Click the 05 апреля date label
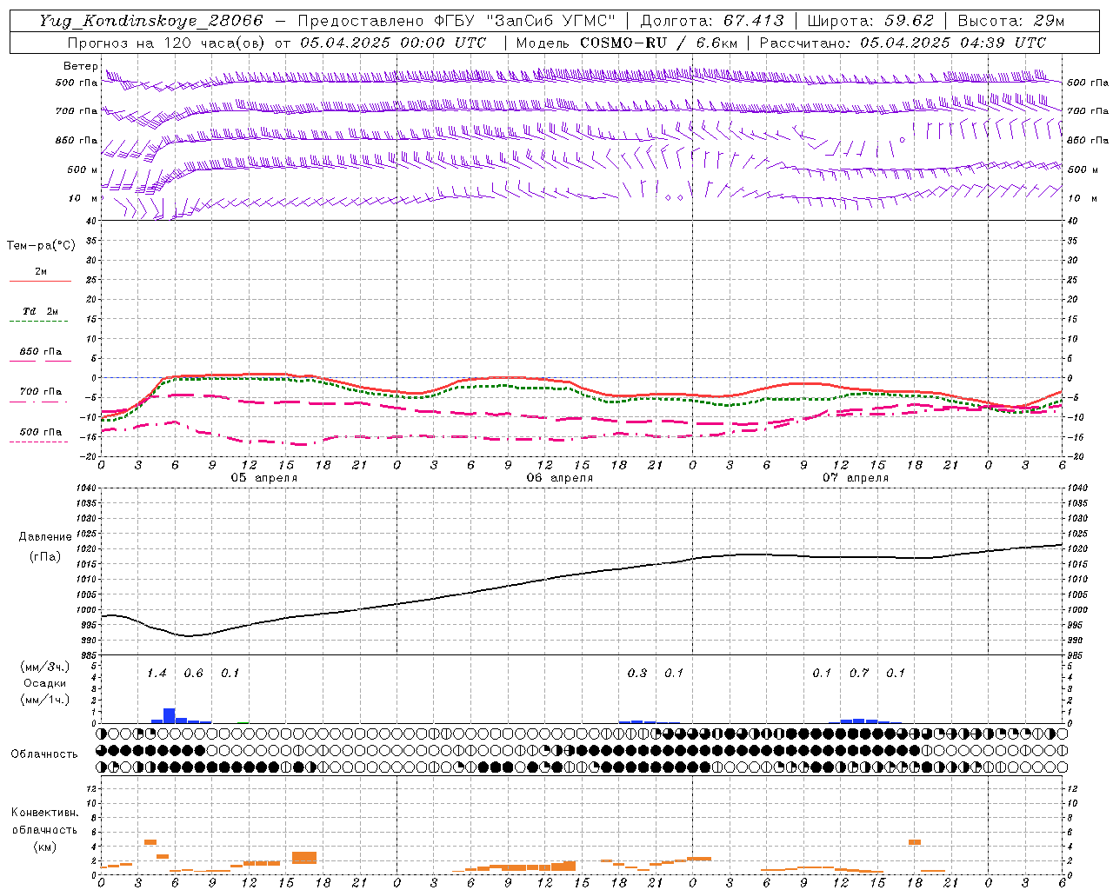Viewport: 1113px width, 890px height. pyautogui.click(x=264, y=478)
